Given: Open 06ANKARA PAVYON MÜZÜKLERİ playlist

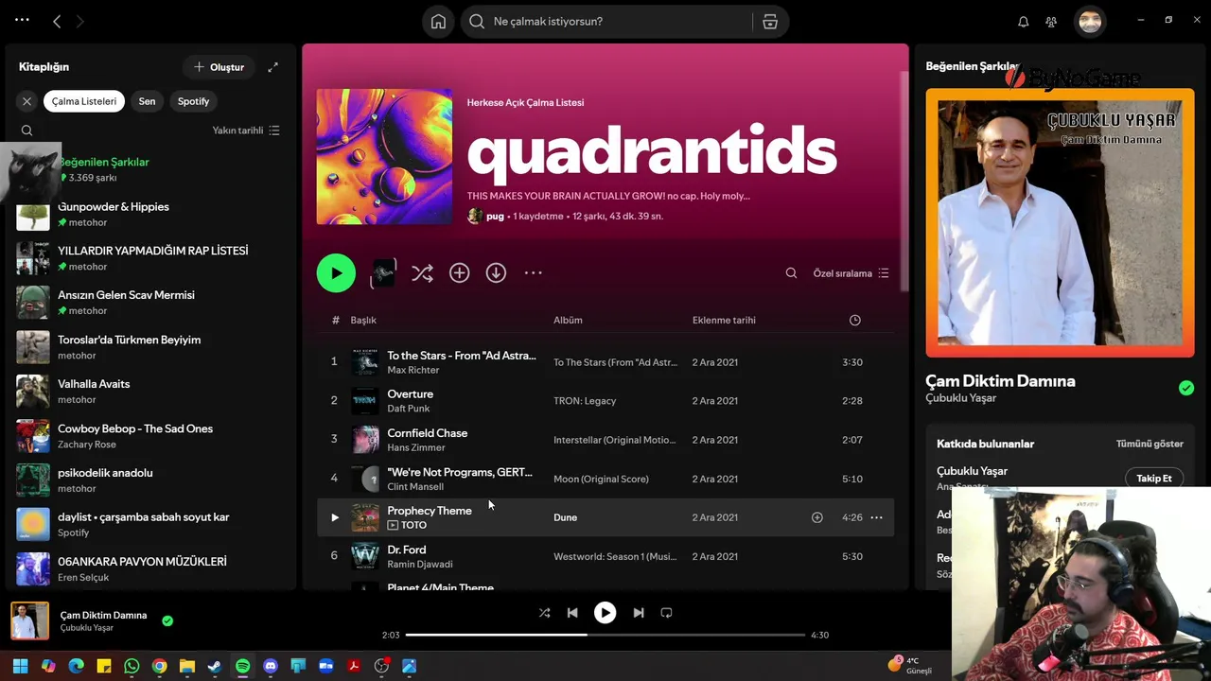Looking at the screenshot, I should 151,569.
